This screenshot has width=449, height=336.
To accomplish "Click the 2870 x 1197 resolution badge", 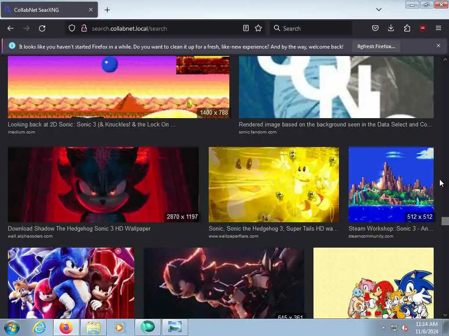I will click(x=182, y=217).
